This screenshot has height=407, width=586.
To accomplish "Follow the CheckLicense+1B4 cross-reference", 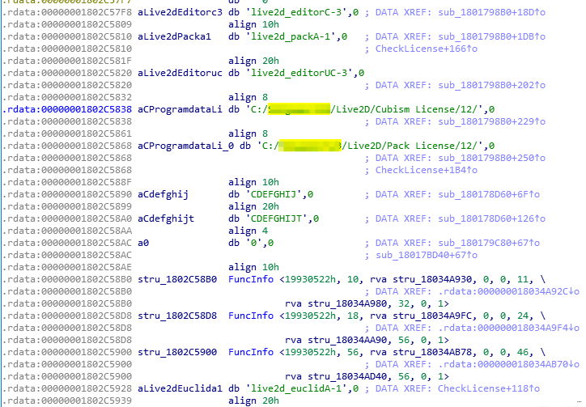I will pos(424,169).
